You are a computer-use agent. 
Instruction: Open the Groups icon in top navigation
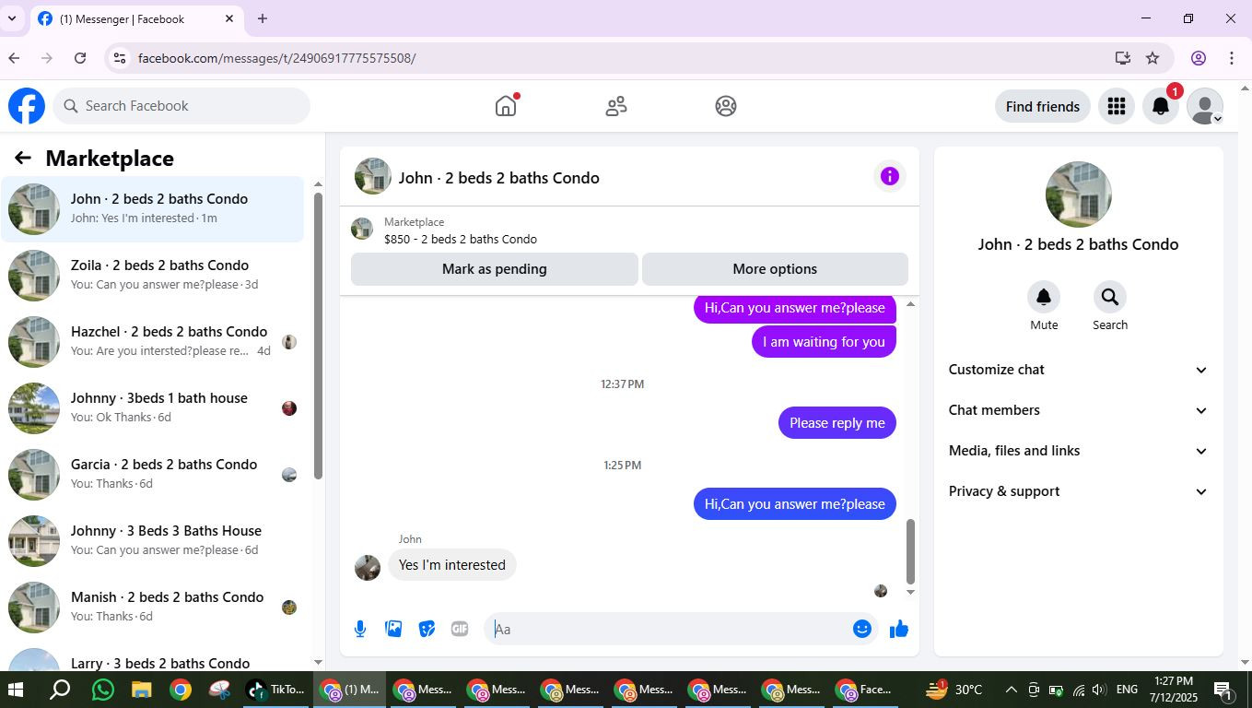coord(726,106)
